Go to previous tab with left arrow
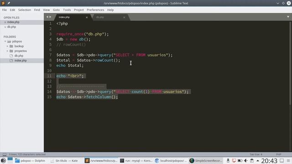The width and height of the screenshot is (292, 164). click(x=47, y=17)
